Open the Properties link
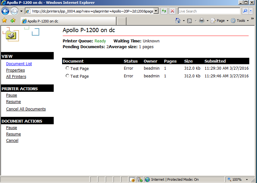 click(x=15, y=70)
